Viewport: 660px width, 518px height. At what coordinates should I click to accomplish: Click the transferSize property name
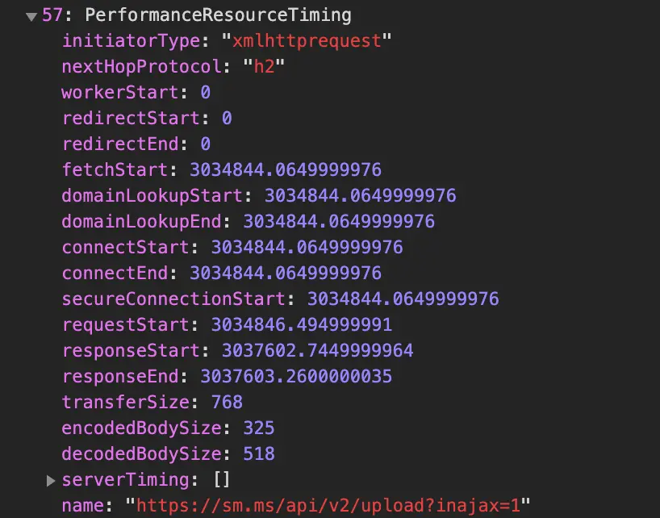[125, 402]
